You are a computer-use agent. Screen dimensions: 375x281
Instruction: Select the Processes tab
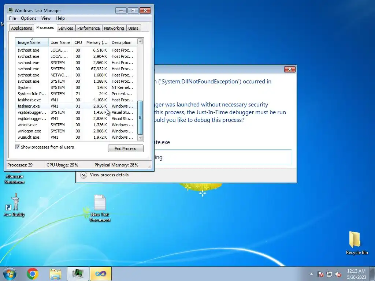pyautogui.click(x=45, y=28)
